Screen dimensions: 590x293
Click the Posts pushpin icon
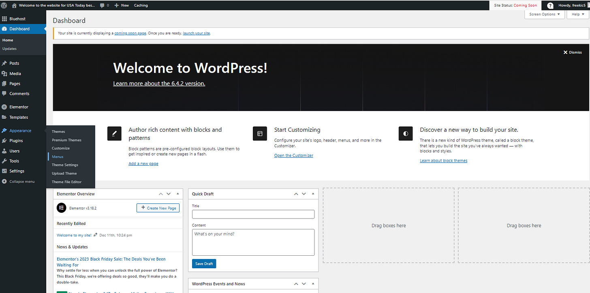tap(4, 63)
